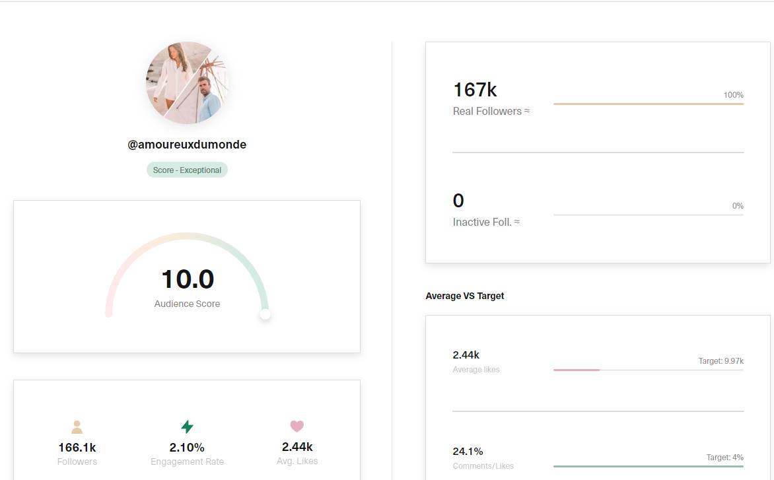
Task: Click the Inactive Foll. zero count
Action: pos(458,201)
